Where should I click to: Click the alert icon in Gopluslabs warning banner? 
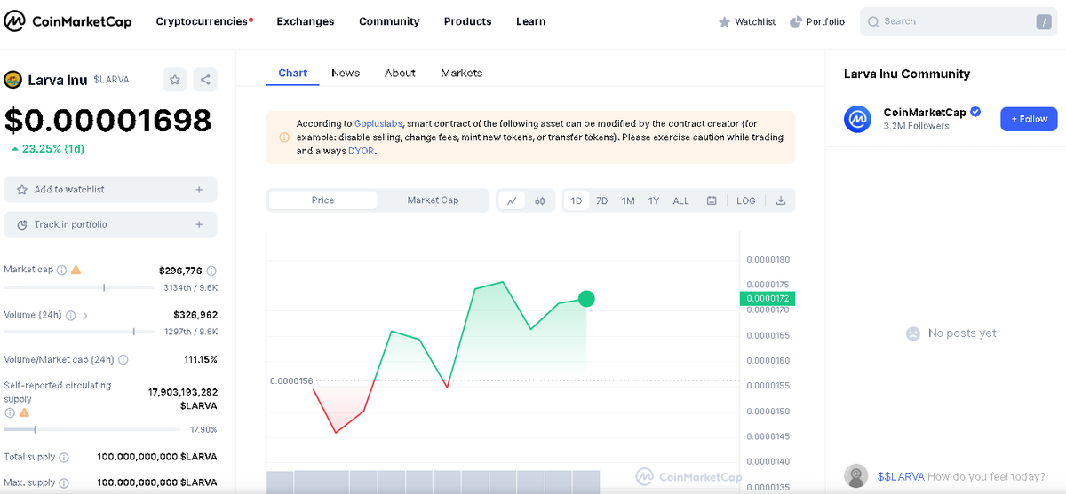tap(284, 137)
